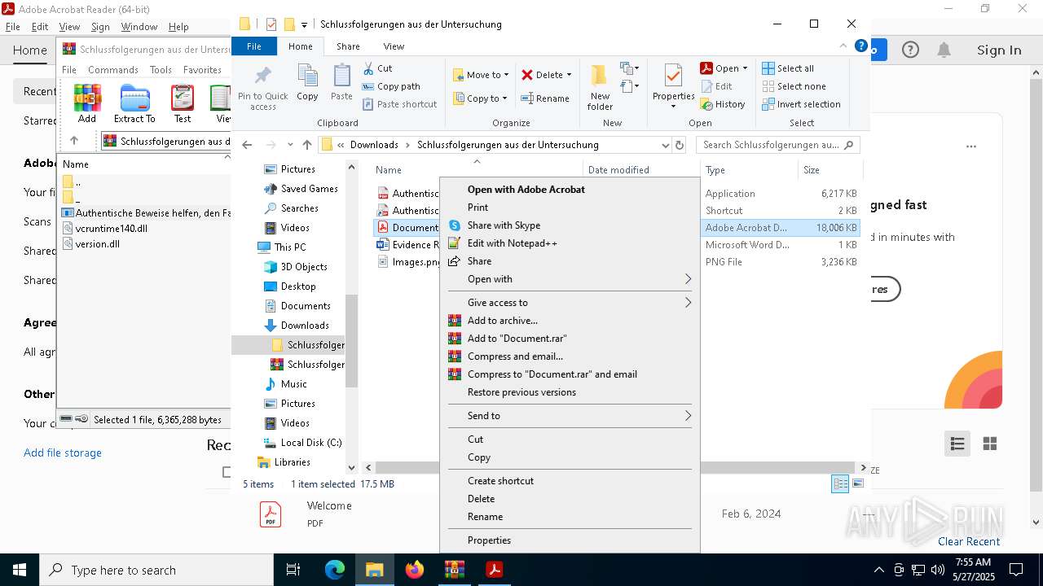This screenshot has height=586, width=1043.
Task: Click Select none in ribbon
Action: point(794,86)
